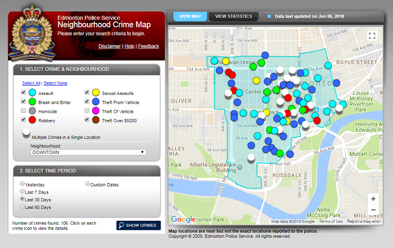Click the green Break and Enter legend icon
393x248 pixels.
pyautogui.click(x=32, y=101)
